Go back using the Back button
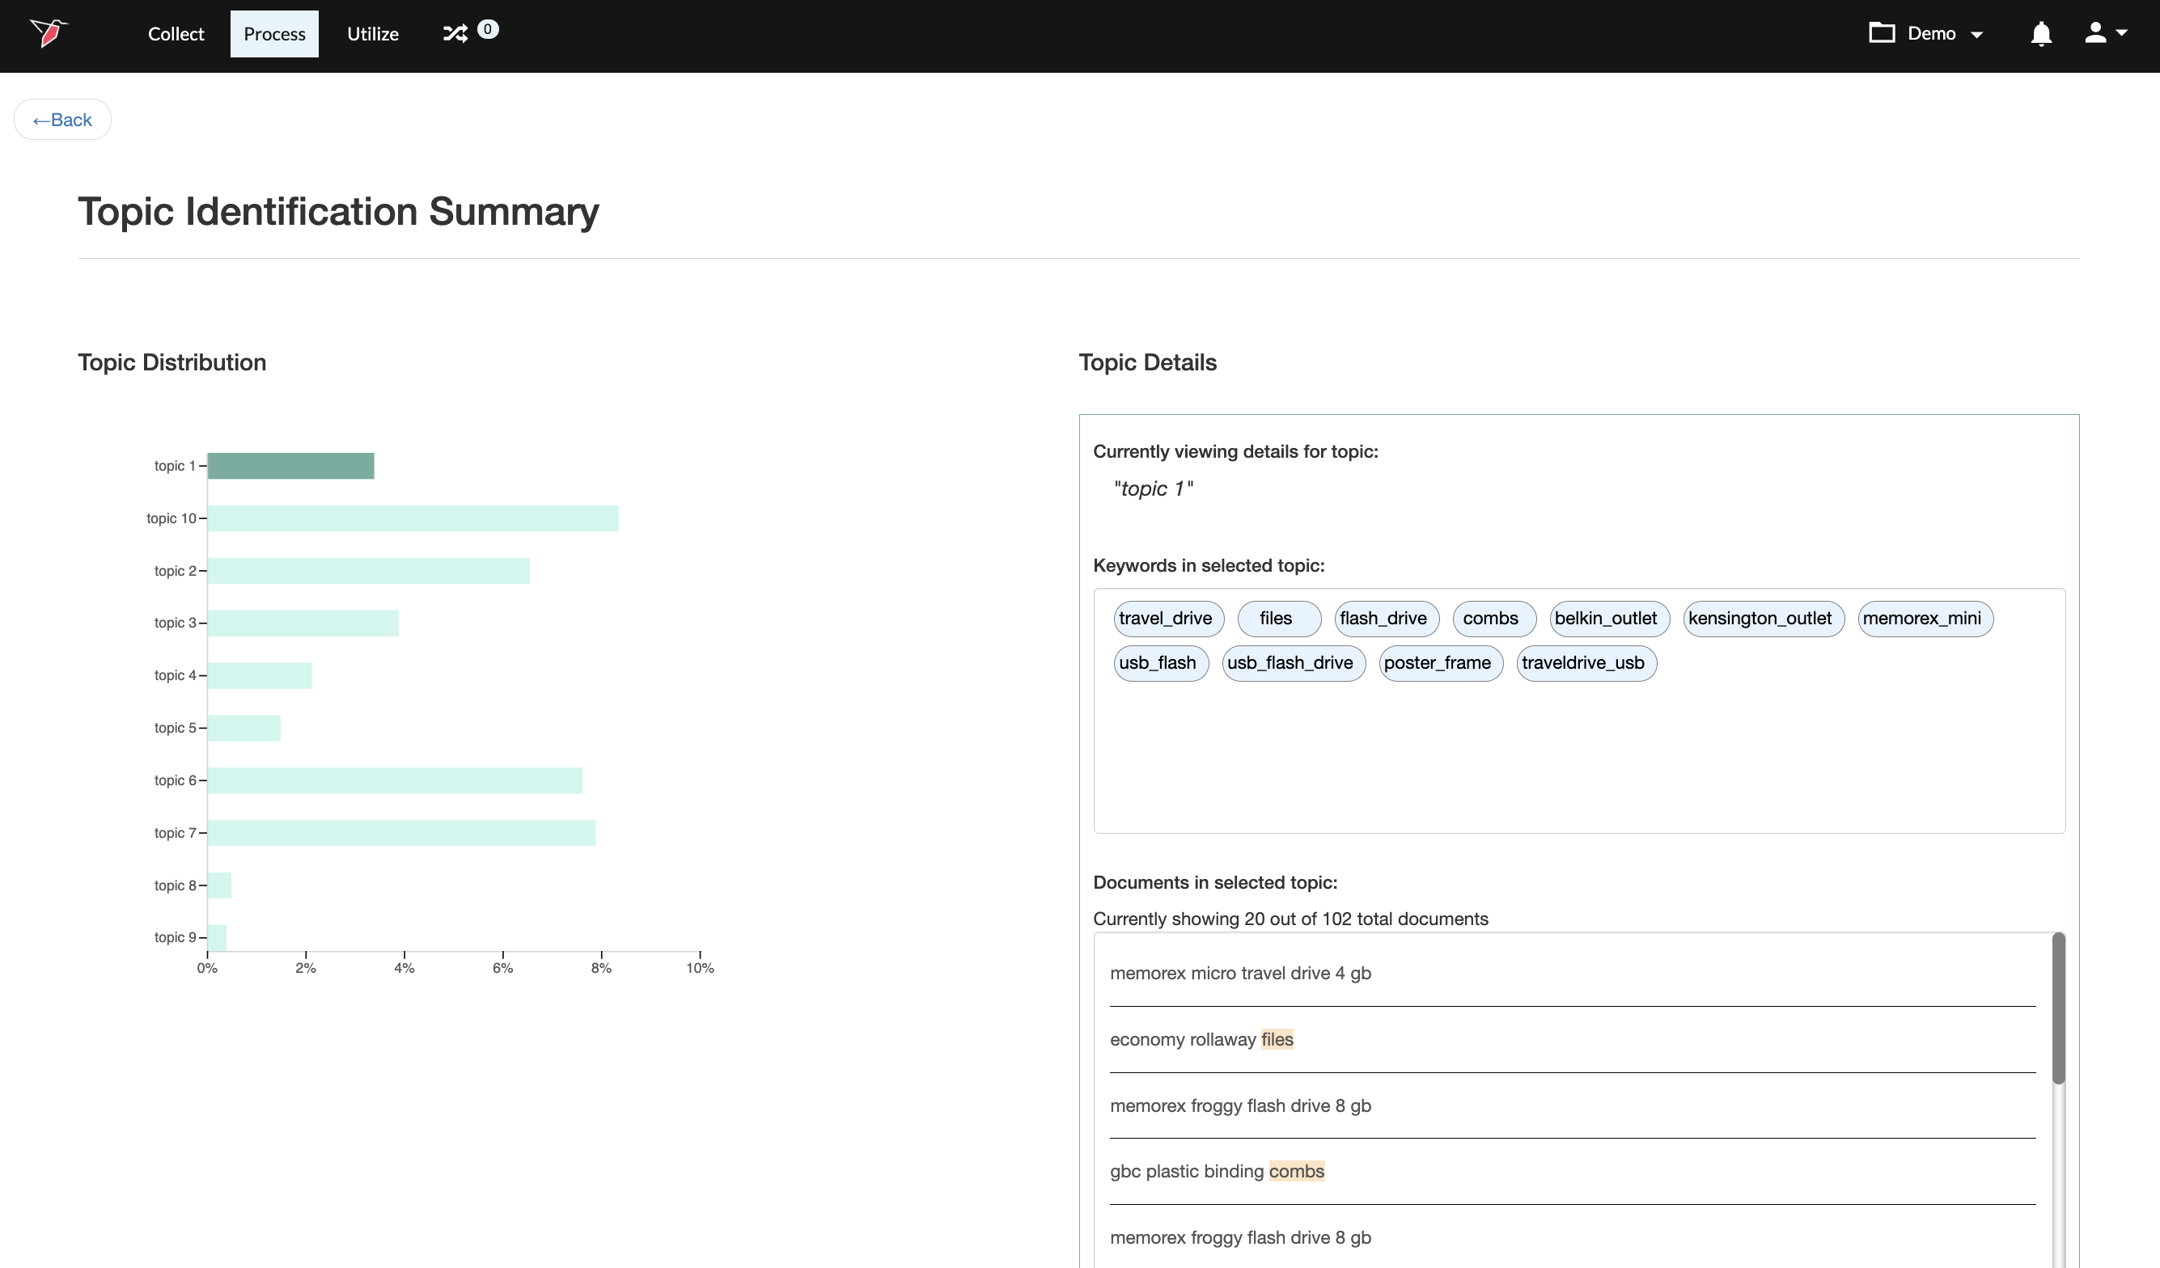2160x1268 pixels. pos(62,120)
